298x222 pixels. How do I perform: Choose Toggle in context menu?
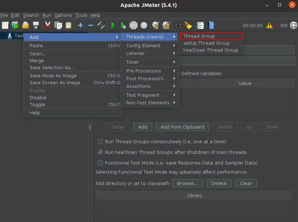tap(72, 105)
